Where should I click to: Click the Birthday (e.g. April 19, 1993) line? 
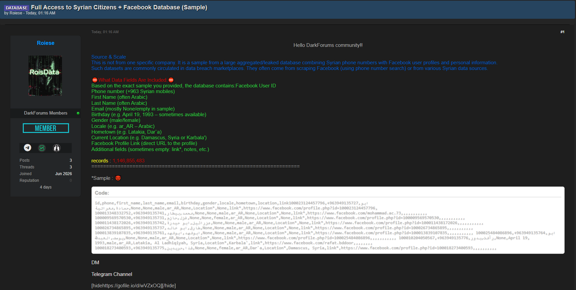(x=149, y=115)
